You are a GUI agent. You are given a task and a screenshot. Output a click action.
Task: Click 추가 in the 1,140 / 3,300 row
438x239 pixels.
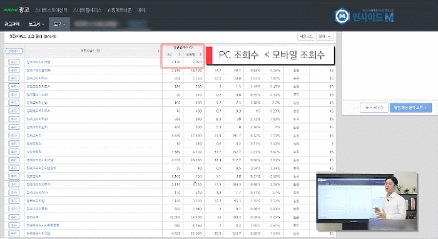(x=14, y=201)
